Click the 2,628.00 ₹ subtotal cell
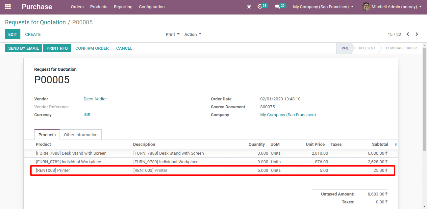427x209 pixels. (x=378, y=162)
